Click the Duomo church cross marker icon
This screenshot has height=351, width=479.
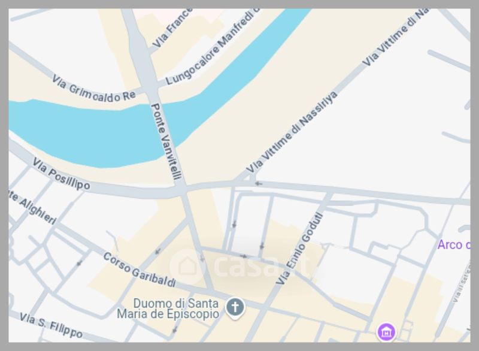tap(235, 307)
